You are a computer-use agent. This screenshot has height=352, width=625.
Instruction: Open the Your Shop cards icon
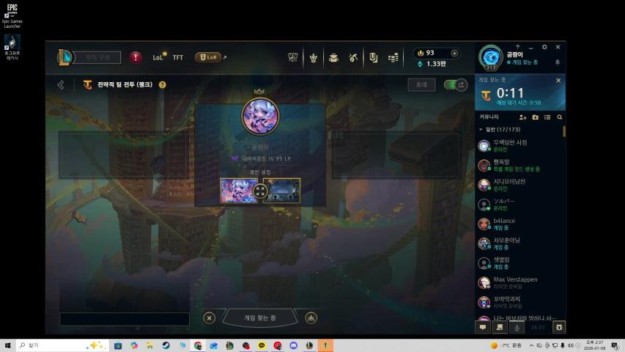click(x=373, y=57)
